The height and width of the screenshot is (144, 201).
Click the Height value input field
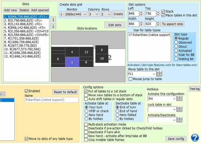pyautogui.click(x=150, y=24)
